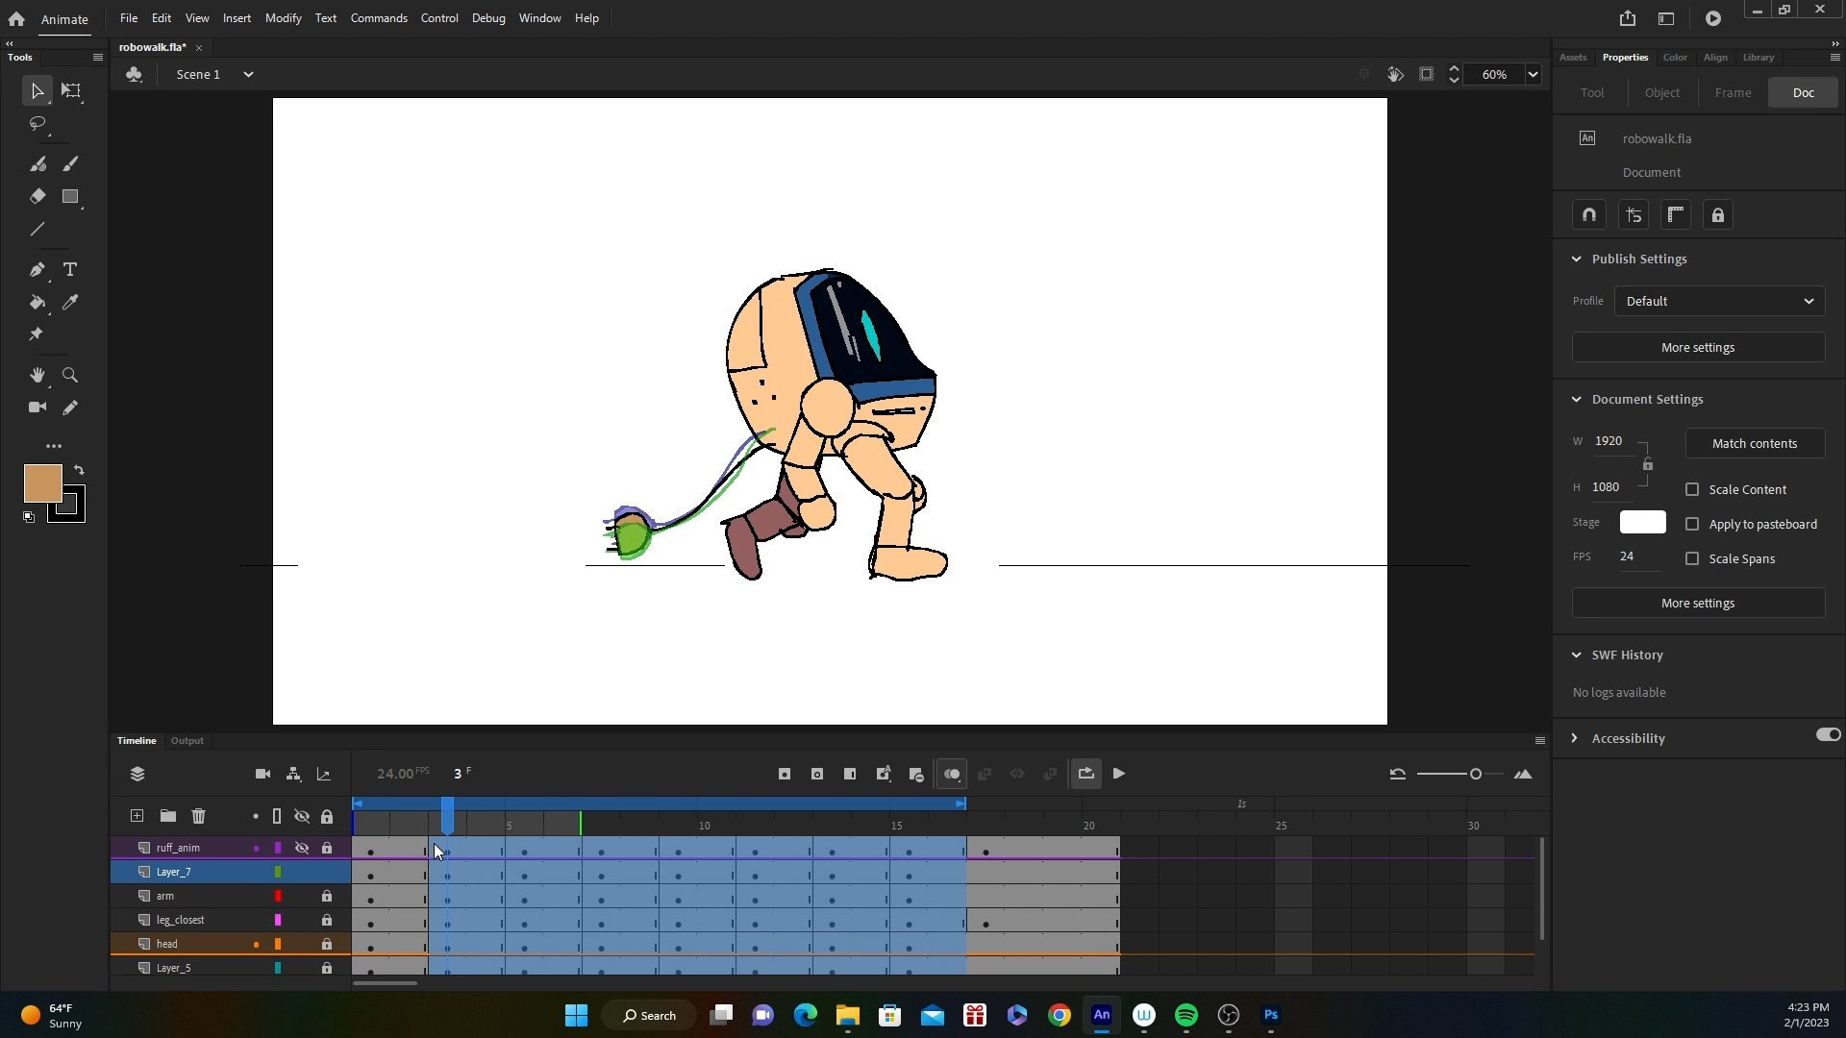The height and width of the screenshot is (1038, 1846).
Task: Open the Commands menu
Action: [378, 17]
